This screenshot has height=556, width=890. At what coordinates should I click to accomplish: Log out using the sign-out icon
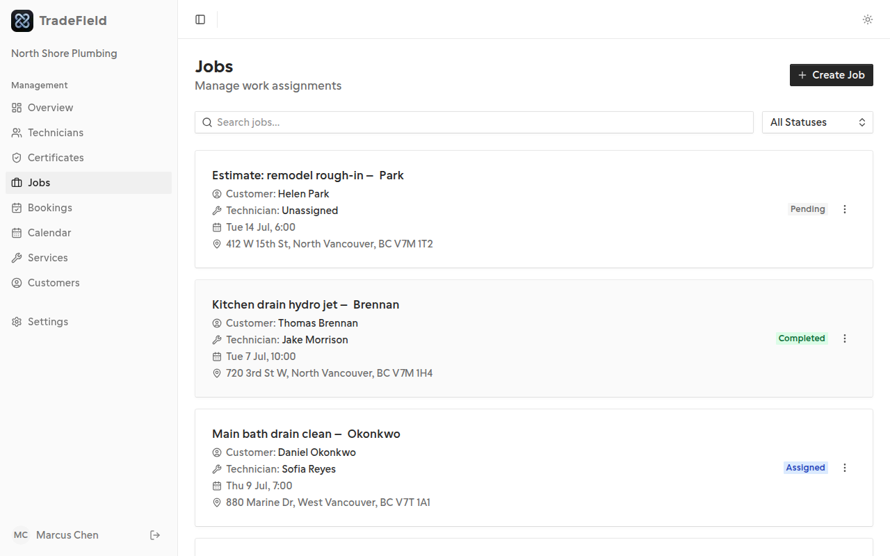tap(155, 535)
